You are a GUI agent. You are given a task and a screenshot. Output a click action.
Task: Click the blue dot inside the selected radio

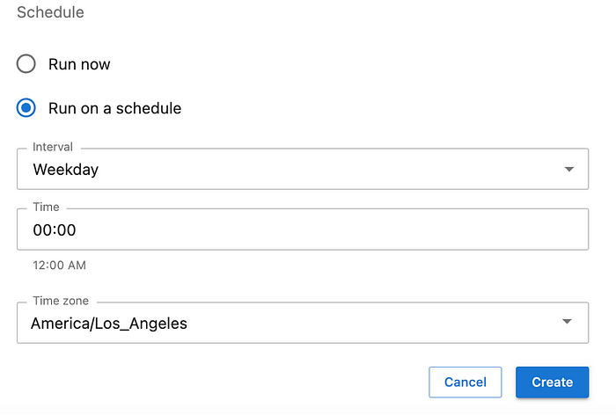click(x=26, y=109)
